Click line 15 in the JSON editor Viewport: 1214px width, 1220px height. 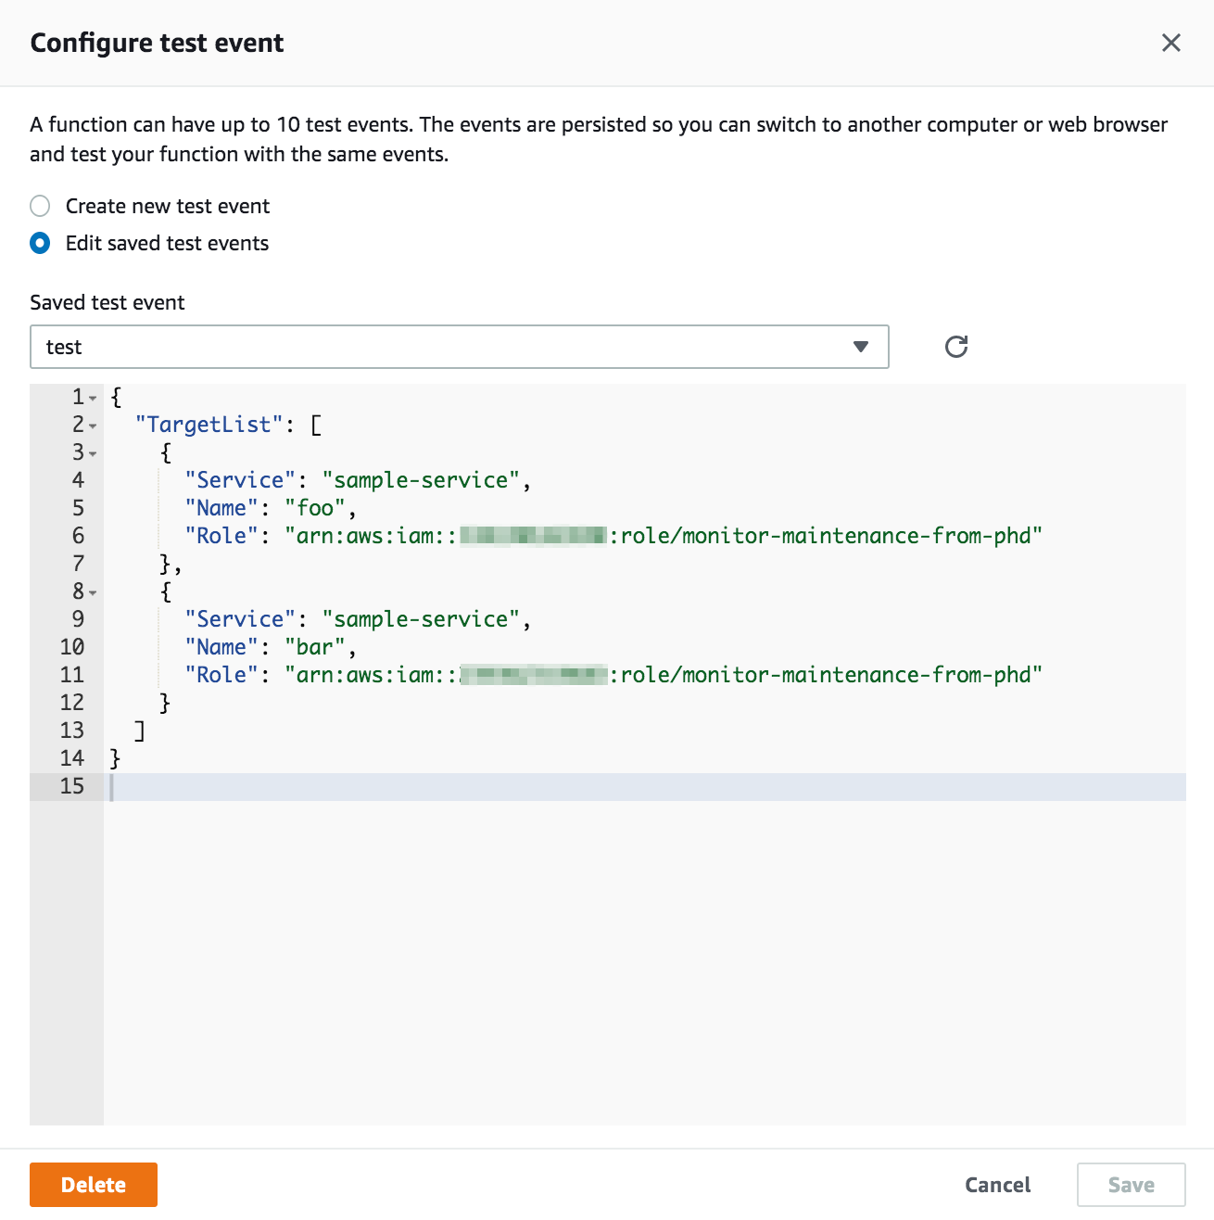(x=556, y=786)
